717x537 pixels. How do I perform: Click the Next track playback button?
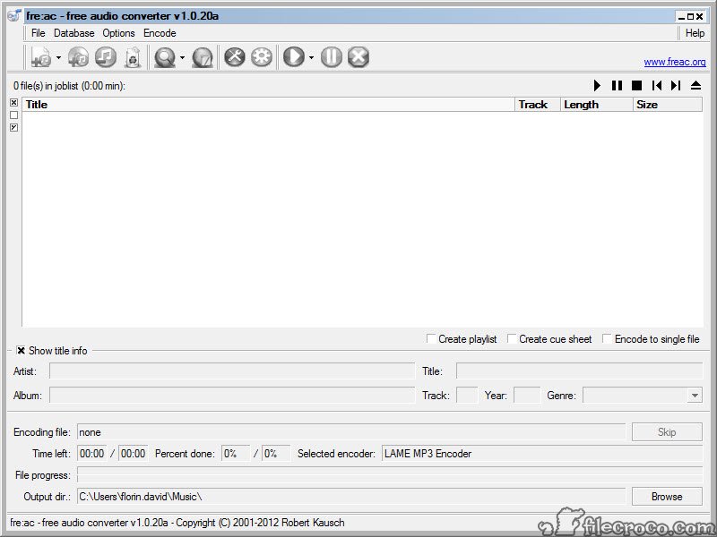(x=676, y=85)
